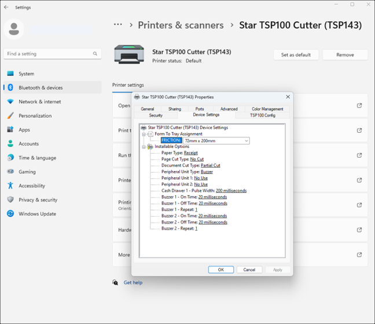
Task: Switch to the General tab
Action: pos(148,109)
